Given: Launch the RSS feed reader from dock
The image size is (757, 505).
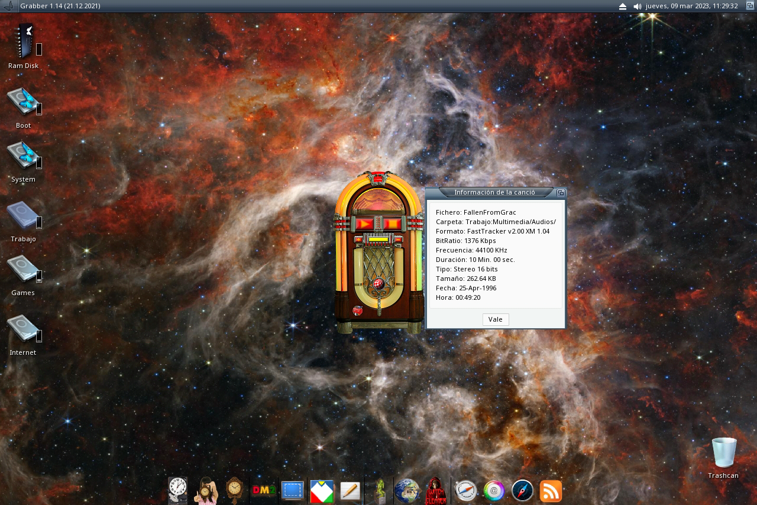Looking at the screenshot, I should pos(551,491).
